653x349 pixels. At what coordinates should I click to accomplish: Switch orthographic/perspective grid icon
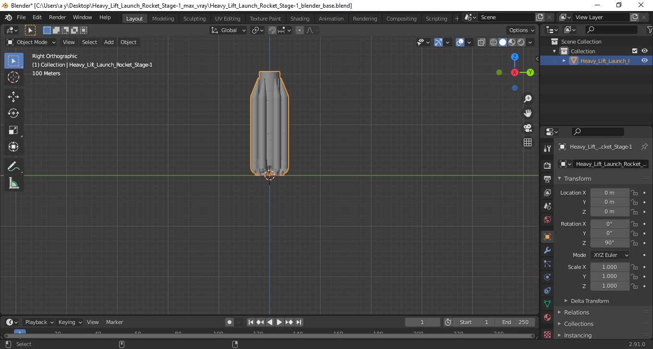[x=528, y=142]
